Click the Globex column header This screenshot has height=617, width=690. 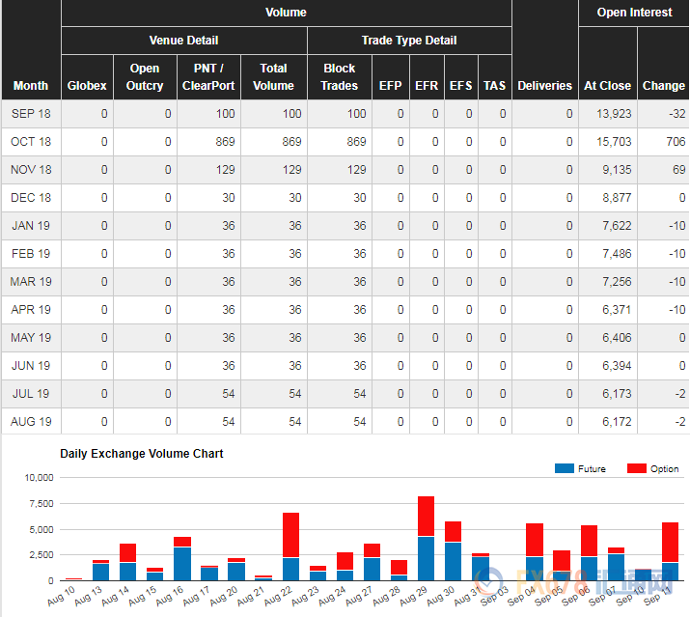(x=87, y=85)
